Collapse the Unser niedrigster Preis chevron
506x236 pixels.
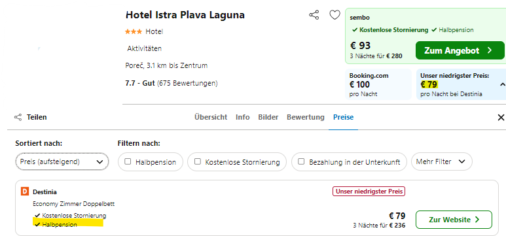click(502, 84)
